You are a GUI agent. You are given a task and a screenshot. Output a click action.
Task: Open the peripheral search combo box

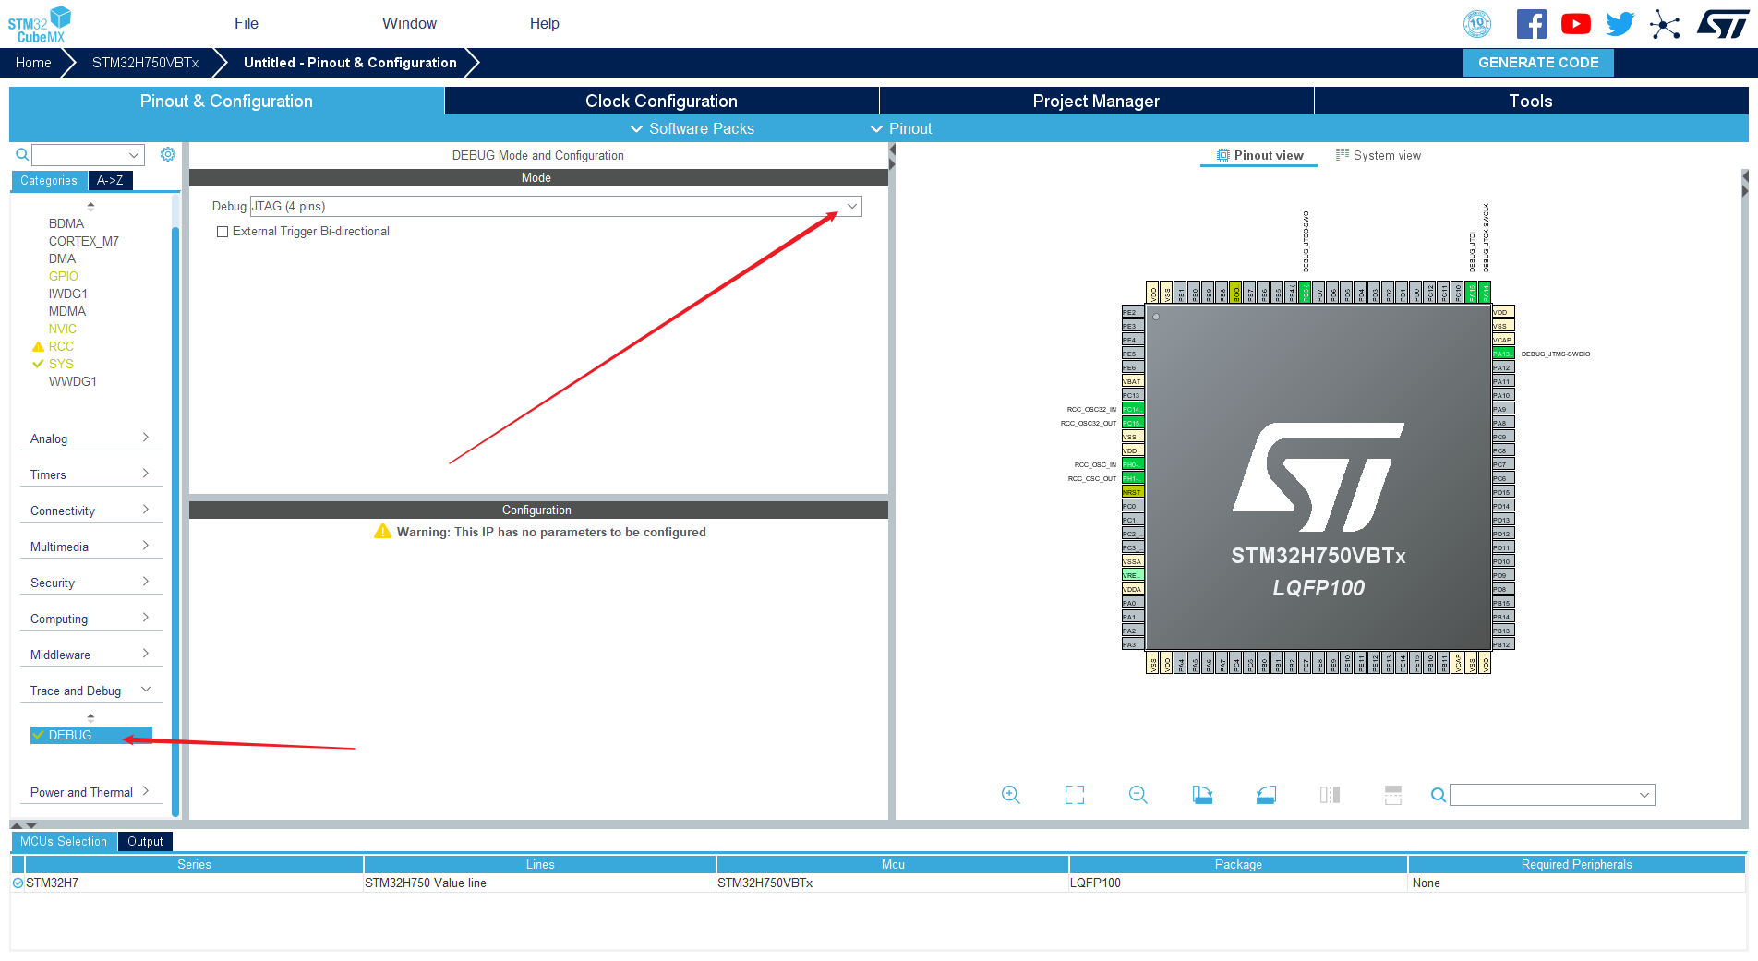[x=88, y=154]
